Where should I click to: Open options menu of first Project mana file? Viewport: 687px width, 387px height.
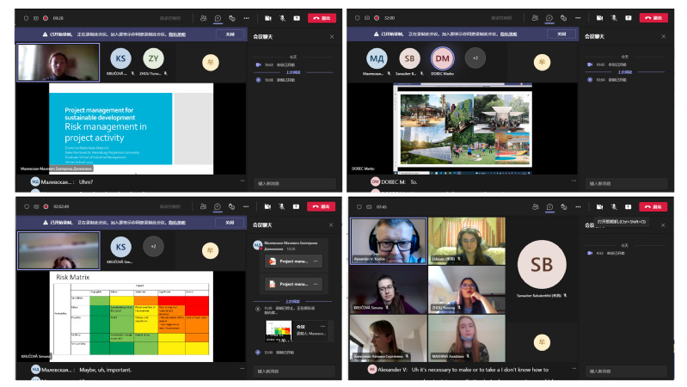tap(316, 261)
